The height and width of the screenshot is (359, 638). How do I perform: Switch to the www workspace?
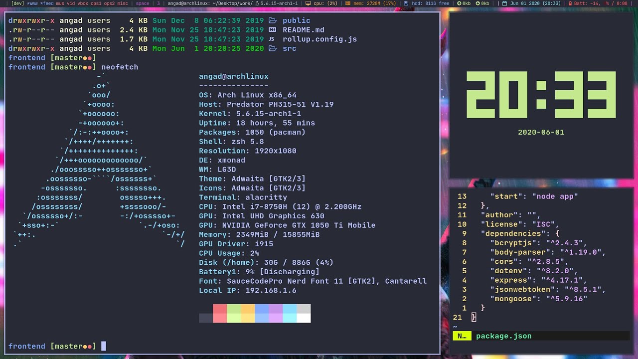(32, 3)
